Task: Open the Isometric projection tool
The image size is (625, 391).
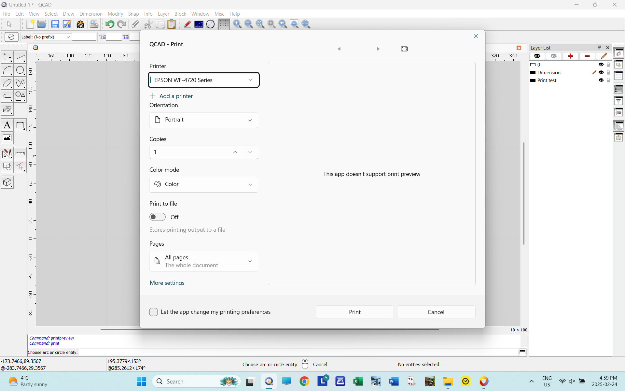Action: click(7, 182)
